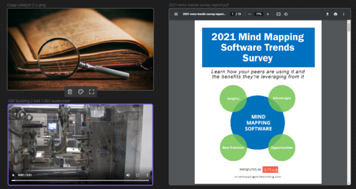Click the PDF page number field

coord(233,14)
